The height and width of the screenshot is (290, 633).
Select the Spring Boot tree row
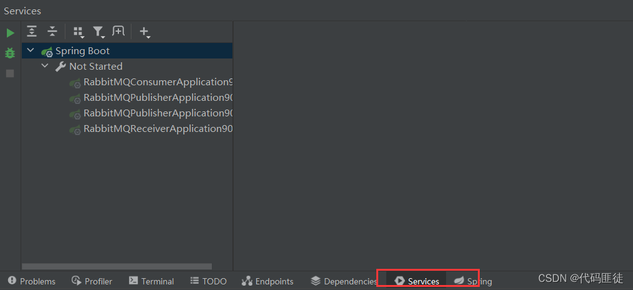[127, 51]
